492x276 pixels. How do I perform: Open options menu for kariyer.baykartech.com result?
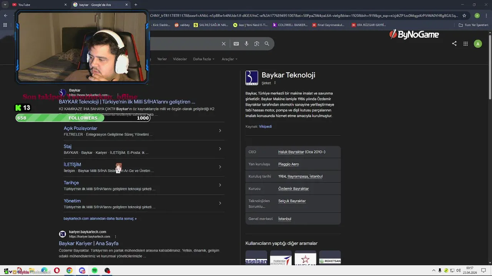[x=115, y=237]
